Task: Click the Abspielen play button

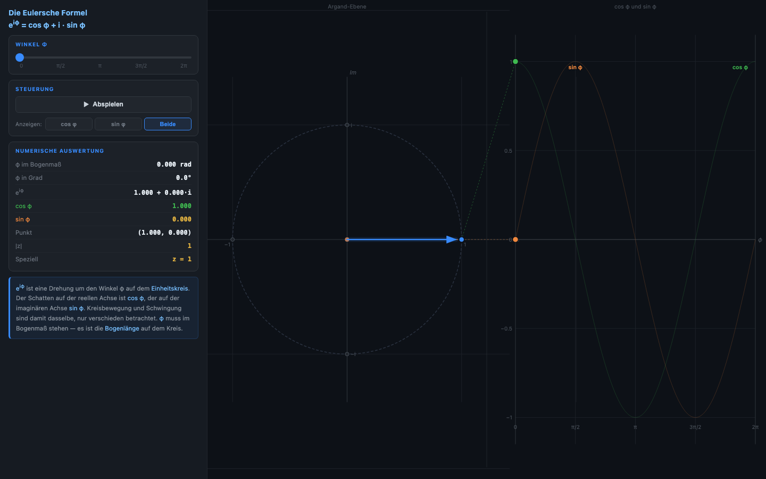Action: click(103, 104)
